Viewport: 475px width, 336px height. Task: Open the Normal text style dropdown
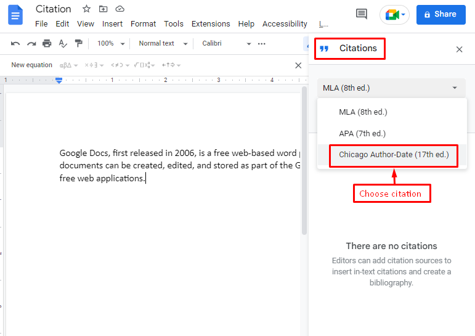click(x=163, y=44)
